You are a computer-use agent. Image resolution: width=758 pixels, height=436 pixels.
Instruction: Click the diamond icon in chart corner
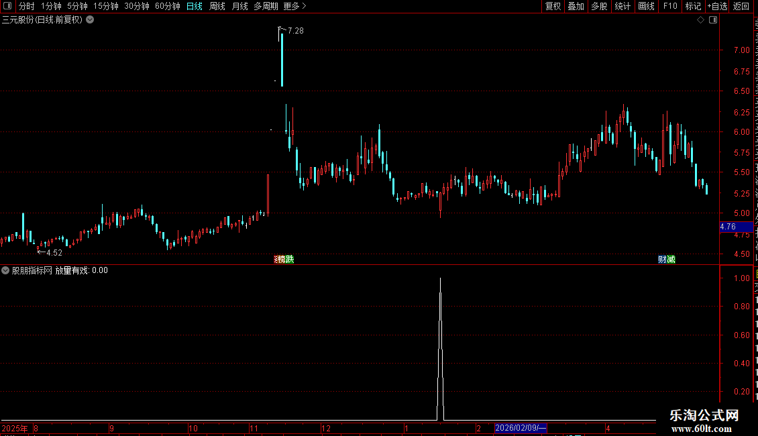[700, 20]
